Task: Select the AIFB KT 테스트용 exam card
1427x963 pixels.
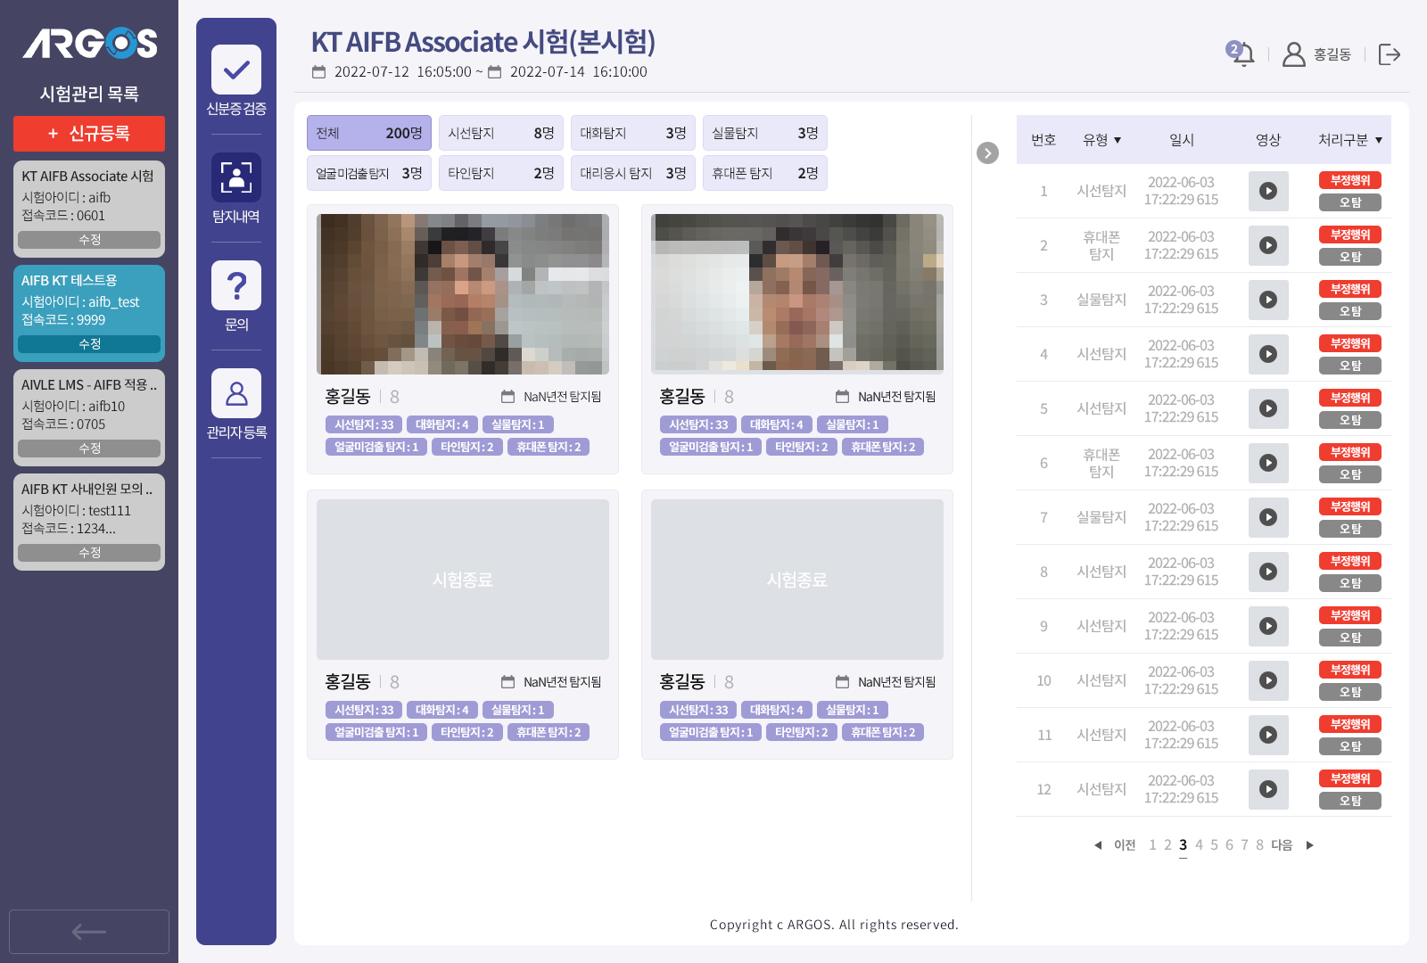Action: tap(89, 313)
